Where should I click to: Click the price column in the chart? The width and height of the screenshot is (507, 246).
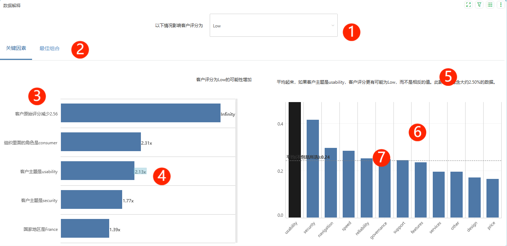[x=493, y=198]
